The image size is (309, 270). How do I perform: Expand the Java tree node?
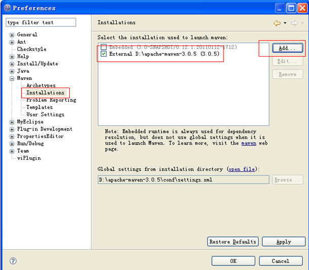12,71
